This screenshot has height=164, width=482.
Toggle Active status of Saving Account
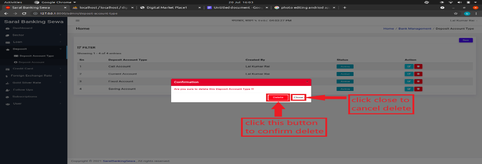coord(345,89)
